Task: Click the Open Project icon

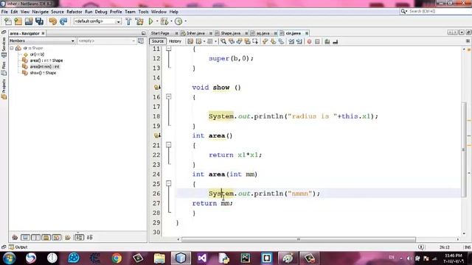Action: click(x=29, y=21)
